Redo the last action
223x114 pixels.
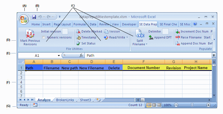click(x=49, y=17)
